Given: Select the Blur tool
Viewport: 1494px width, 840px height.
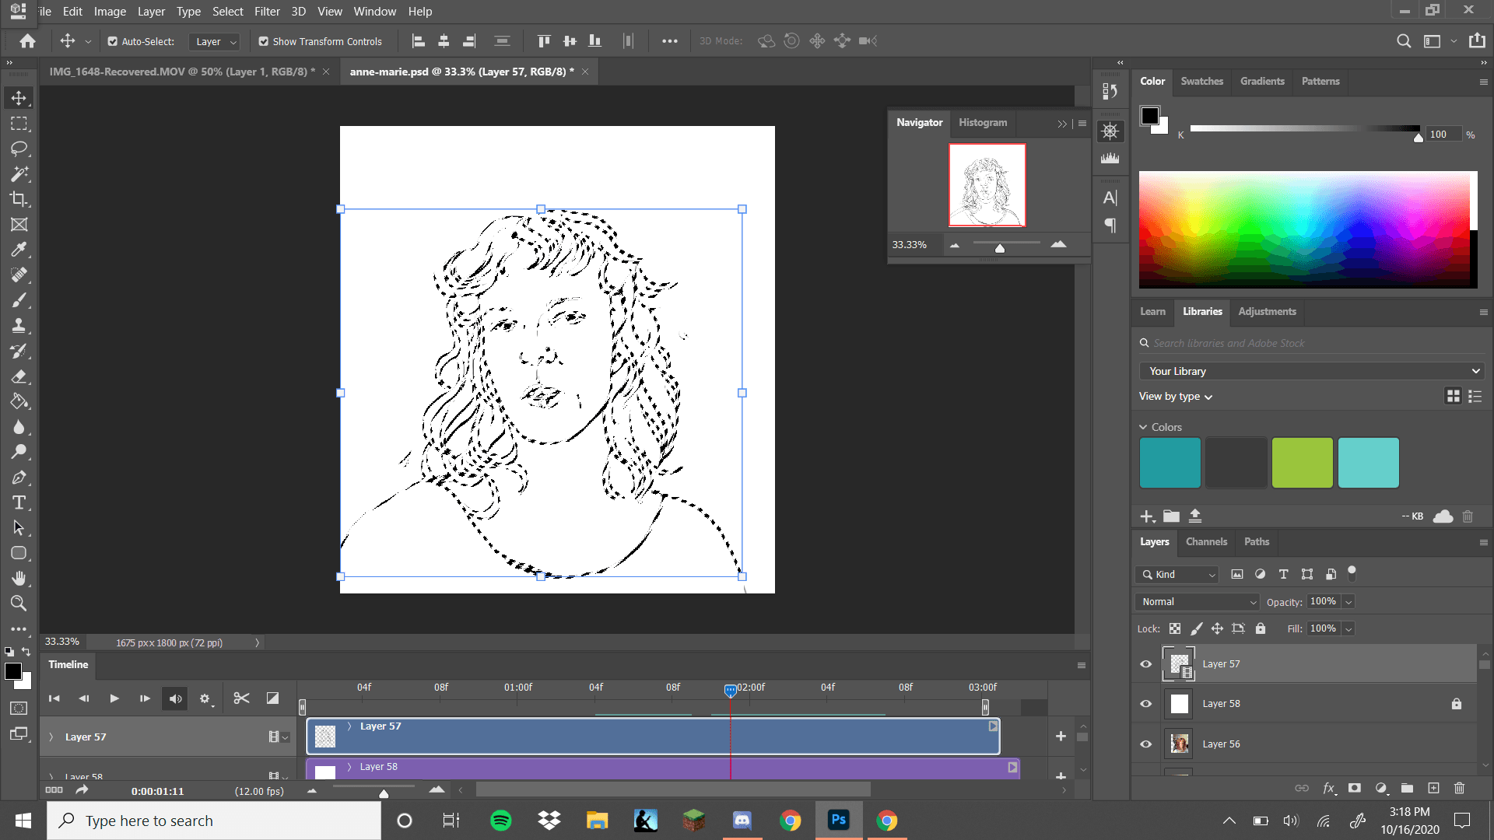Looking at the screenshot, I should 19,427.
